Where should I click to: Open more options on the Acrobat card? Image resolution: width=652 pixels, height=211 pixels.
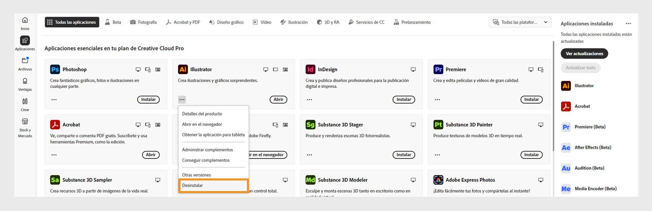click(x=54, y=155)
